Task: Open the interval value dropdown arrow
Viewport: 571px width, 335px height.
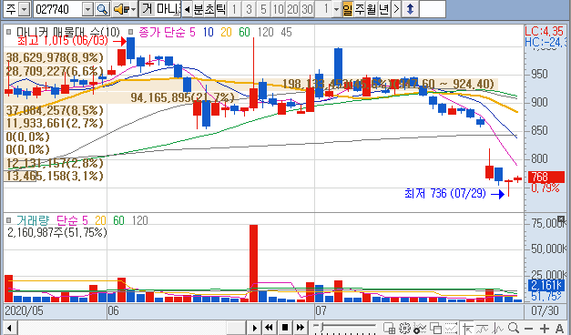Action: [x=336, y=9]
